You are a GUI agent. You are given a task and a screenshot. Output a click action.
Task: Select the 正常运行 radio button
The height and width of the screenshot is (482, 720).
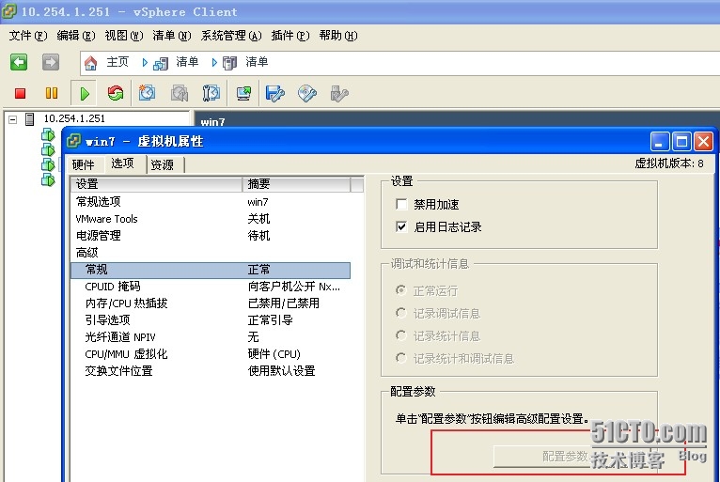pyautogui.click(x=400, y=290)
